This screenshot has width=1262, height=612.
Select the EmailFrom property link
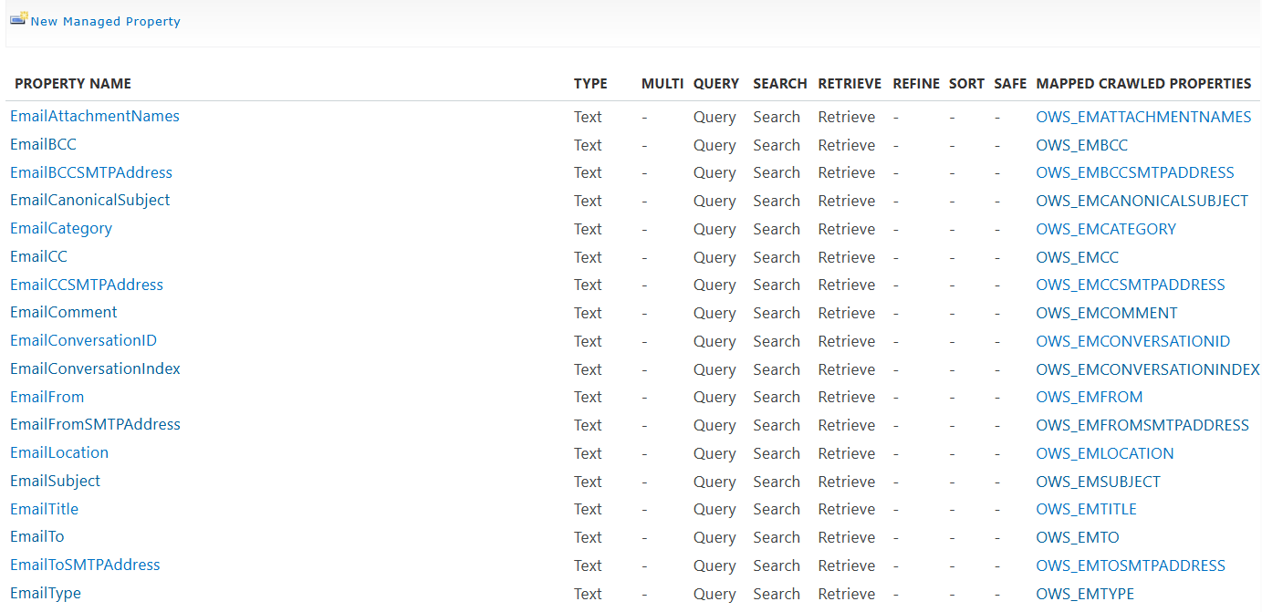click(x=47, y=398)
